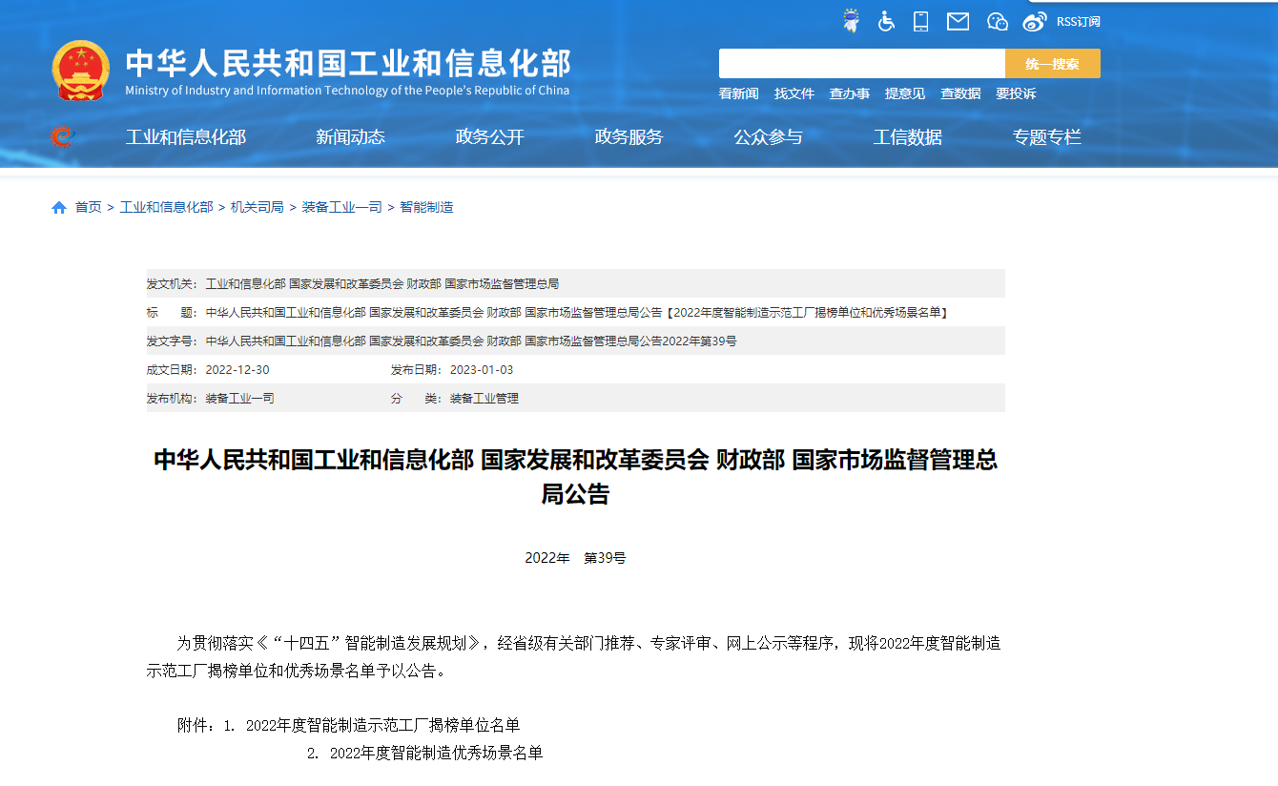This screenshot has height=786, width=1278.
Task: Open the 公众参与 menu
Action: pyautogui.click(x=769, y=136)
